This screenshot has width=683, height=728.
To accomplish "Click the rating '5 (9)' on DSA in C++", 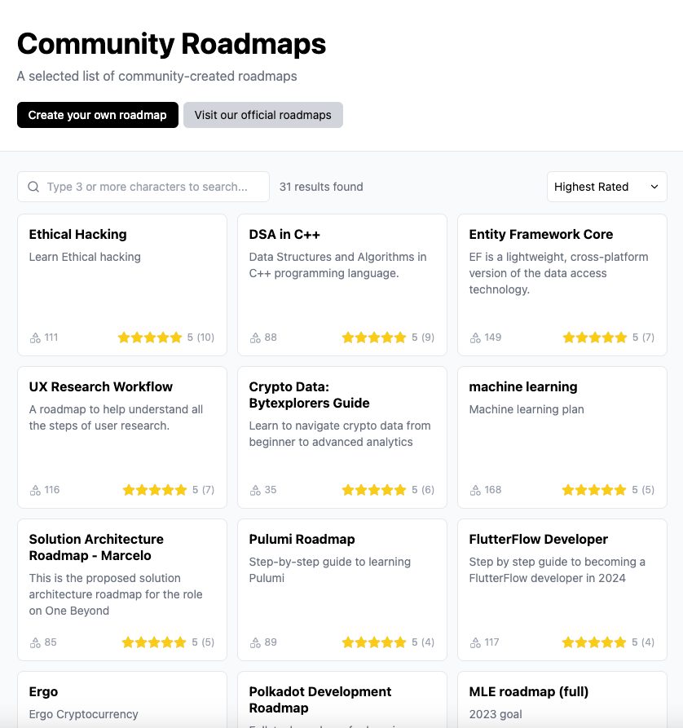I will (x=423, y=338).
